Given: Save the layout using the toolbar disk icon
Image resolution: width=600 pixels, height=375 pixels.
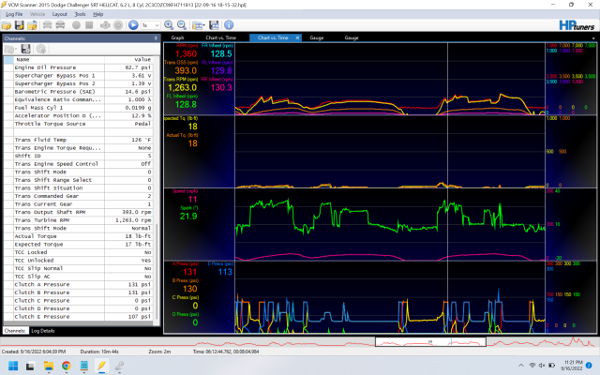Looking at the screenshot, I should pyautogui.click(x=214, y=25).
